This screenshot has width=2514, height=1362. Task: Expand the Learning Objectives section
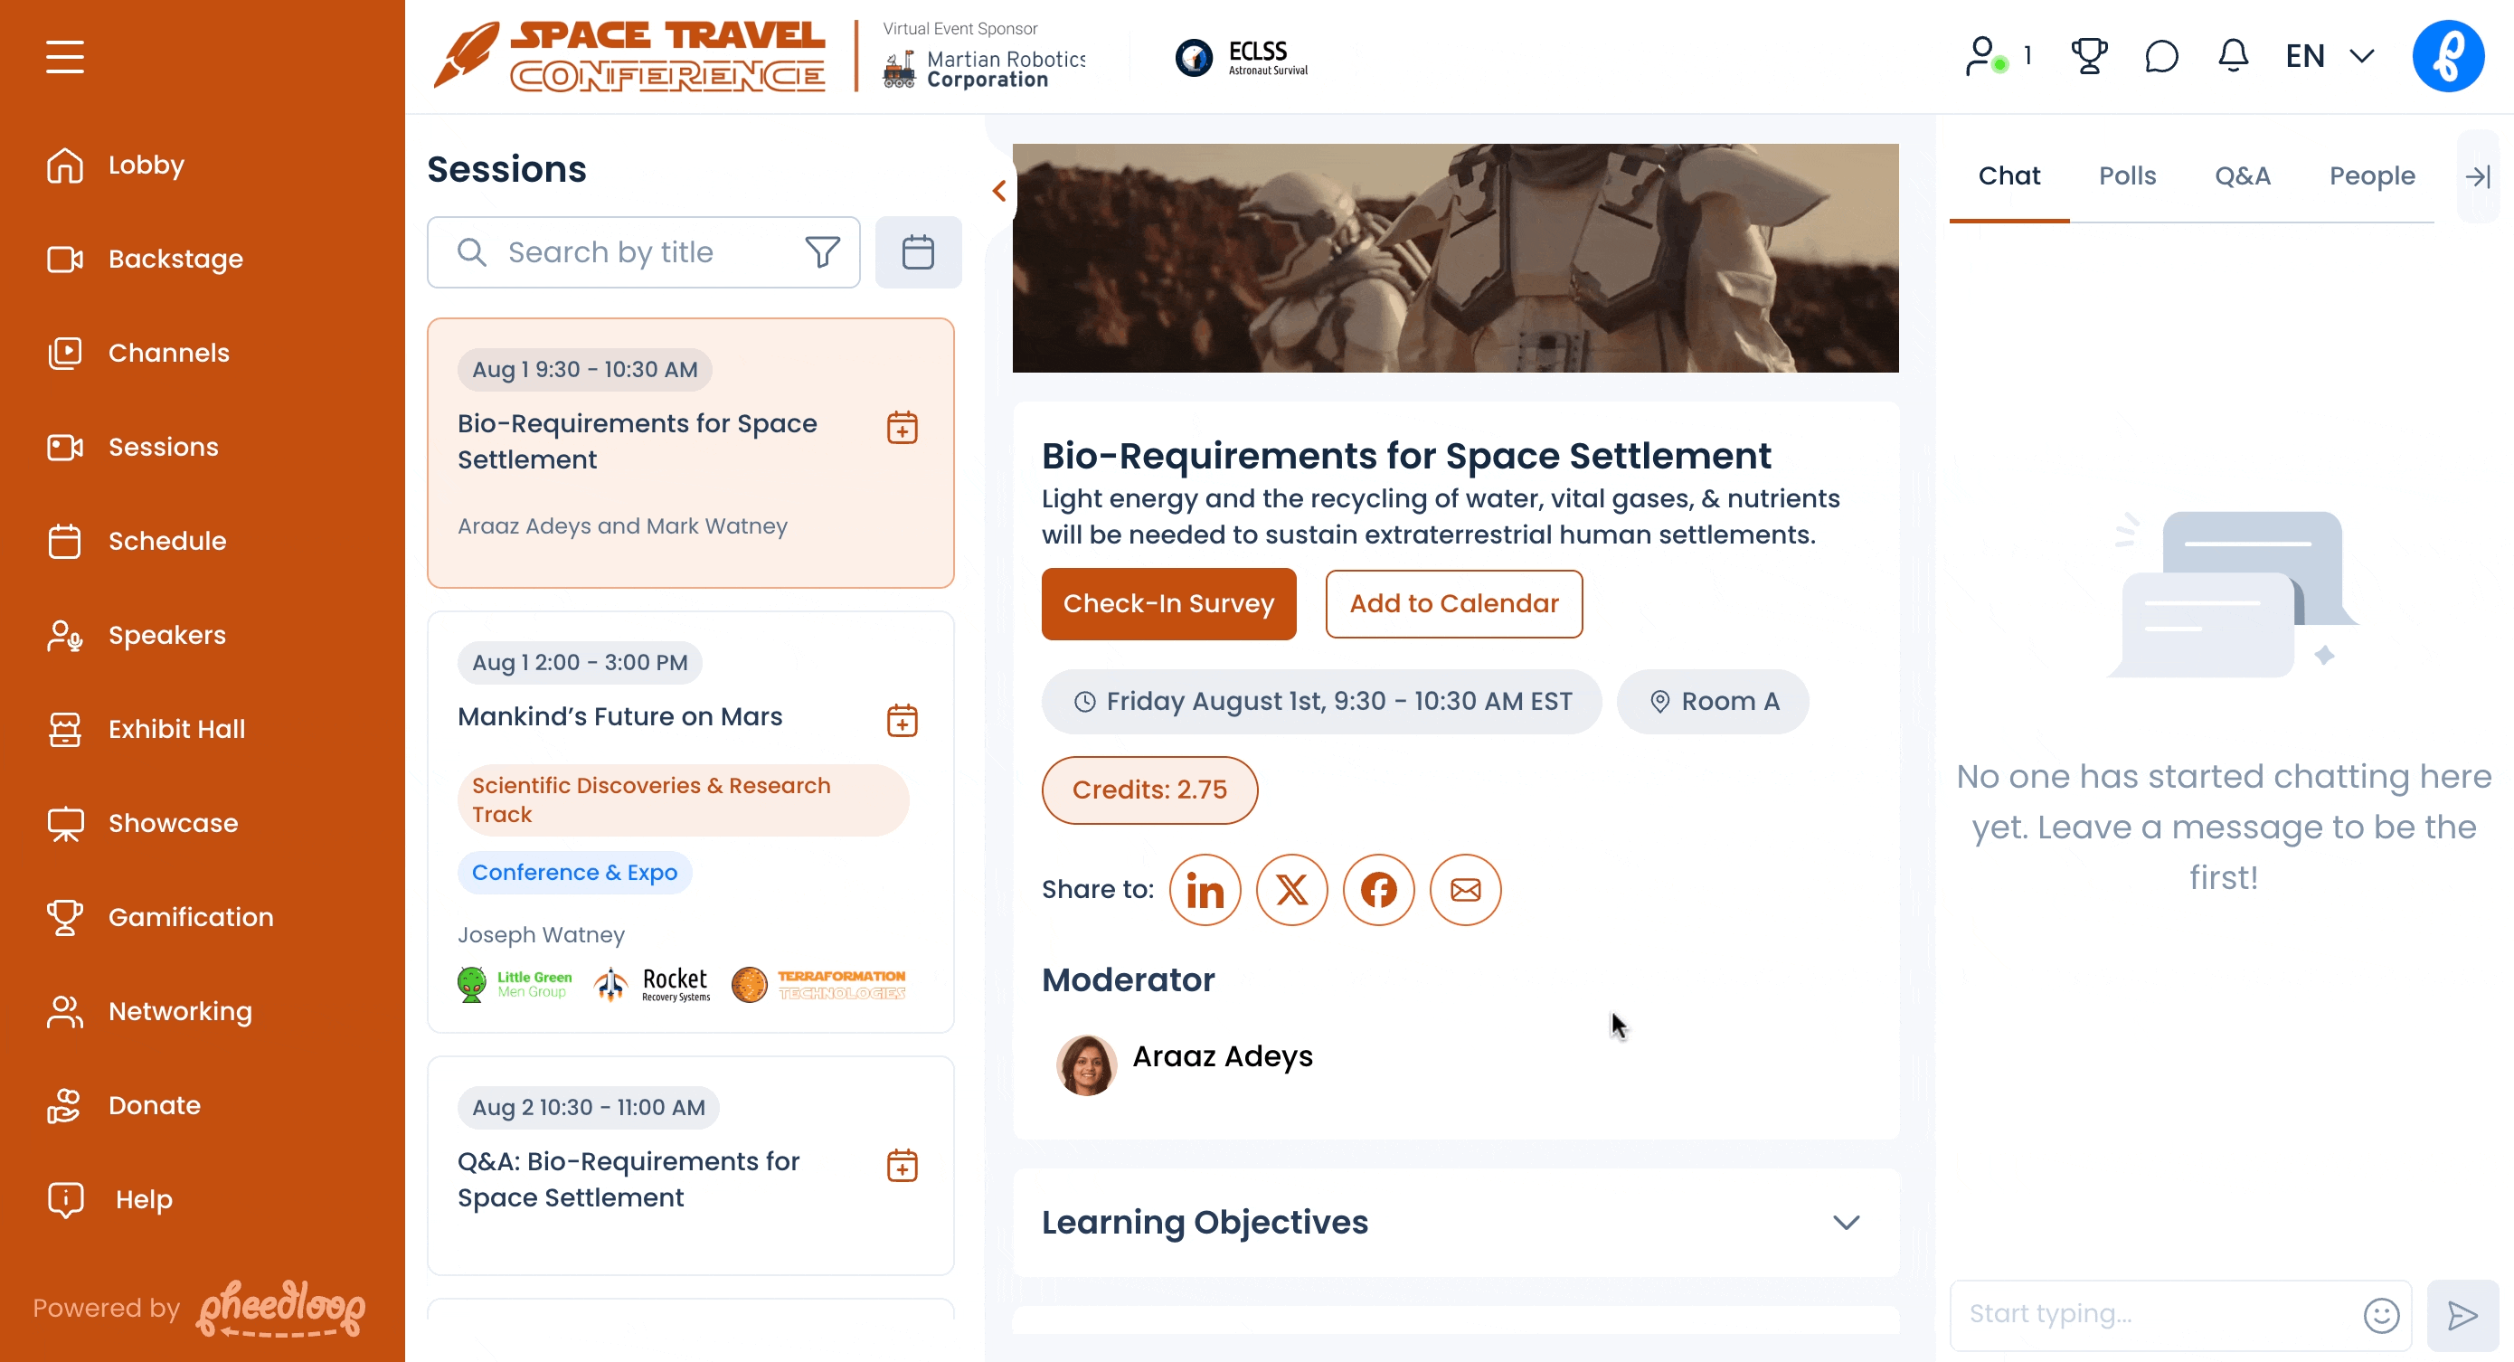1846,1223
